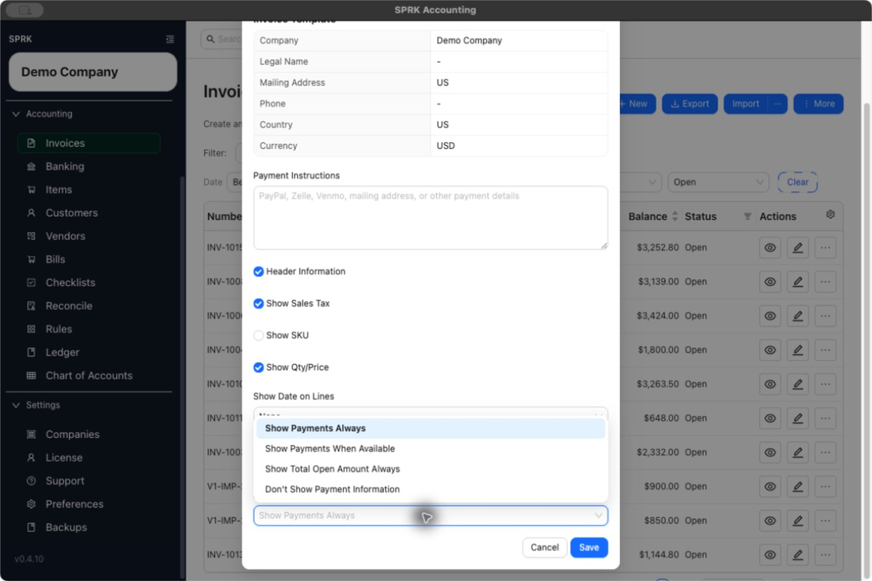Edit the invoice with balance $3,139.00
Screen dimensions: 872x581
[798, 282]
